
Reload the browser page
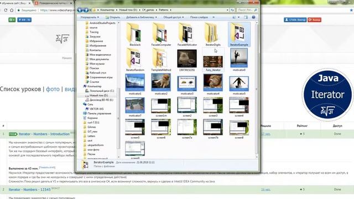[x=6, y=10]
